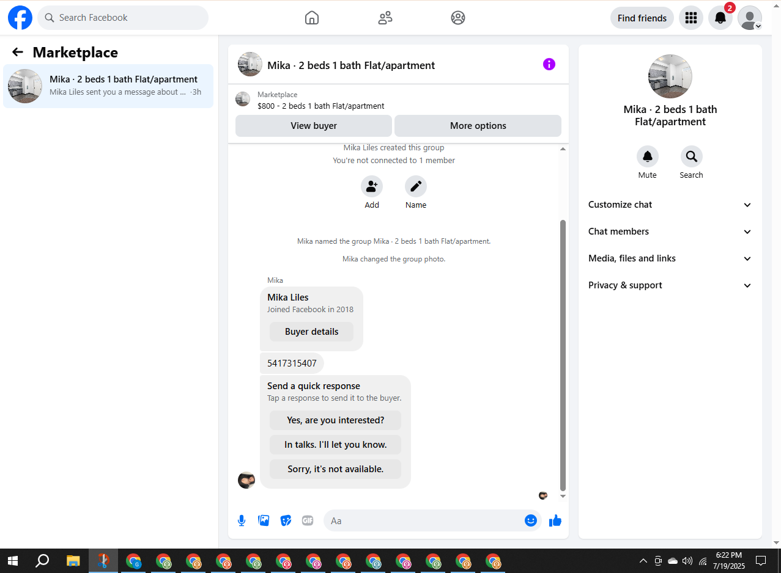This screenshot has width=781, height=573.
Task: Click the More options button
Action: coord(478,126)
